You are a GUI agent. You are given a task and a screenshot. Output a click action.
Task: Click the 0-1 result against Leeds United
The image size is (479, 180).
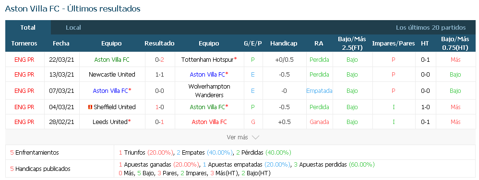159,122
